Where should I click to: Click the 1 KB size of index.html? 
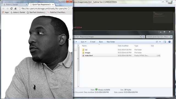click(x=158, y=56)
